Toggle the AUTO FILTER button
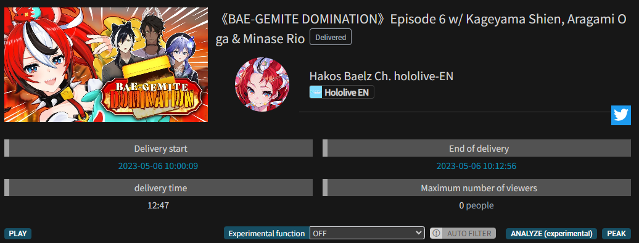The height and width of the screenshot is (243, 639). pos(463,233)
